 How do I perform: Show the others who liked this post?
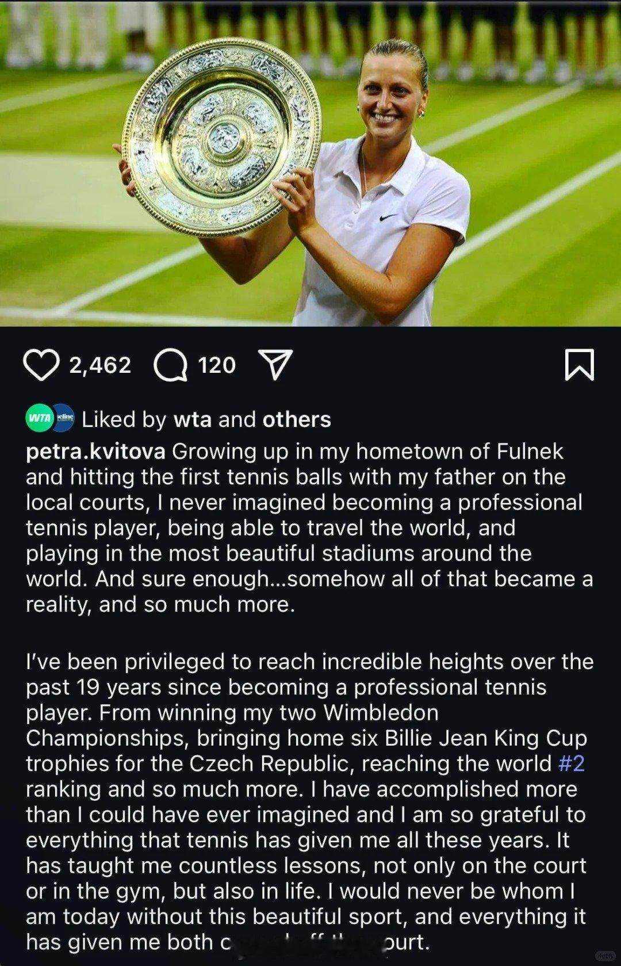coord(297,419)
